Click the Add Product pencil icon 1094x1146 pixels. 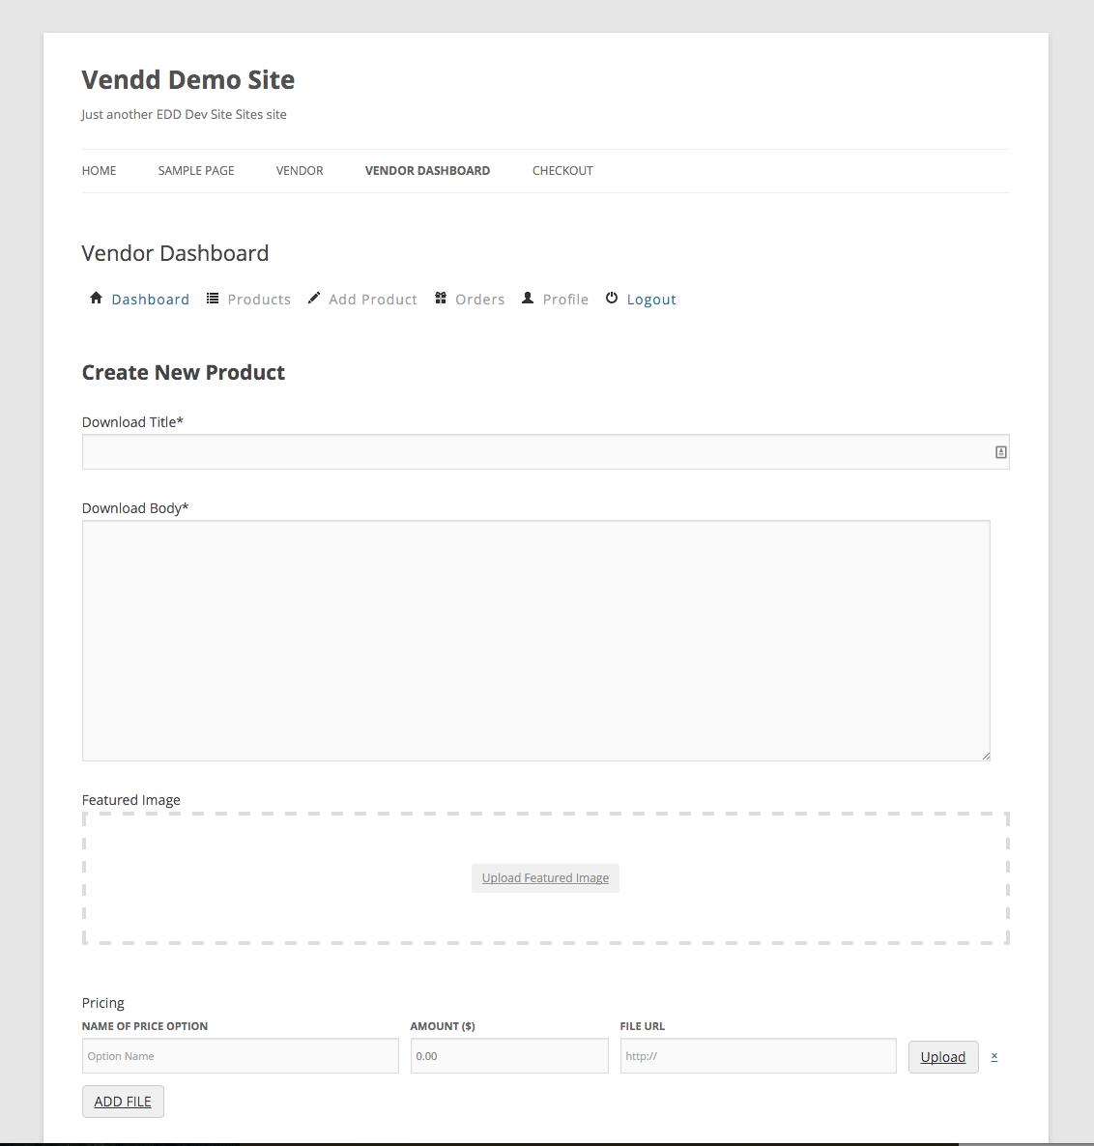tap(314, 299)
